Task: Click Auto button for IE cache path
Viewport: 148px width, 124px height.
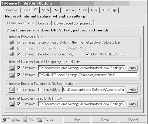Action: (x=132, y=68)
